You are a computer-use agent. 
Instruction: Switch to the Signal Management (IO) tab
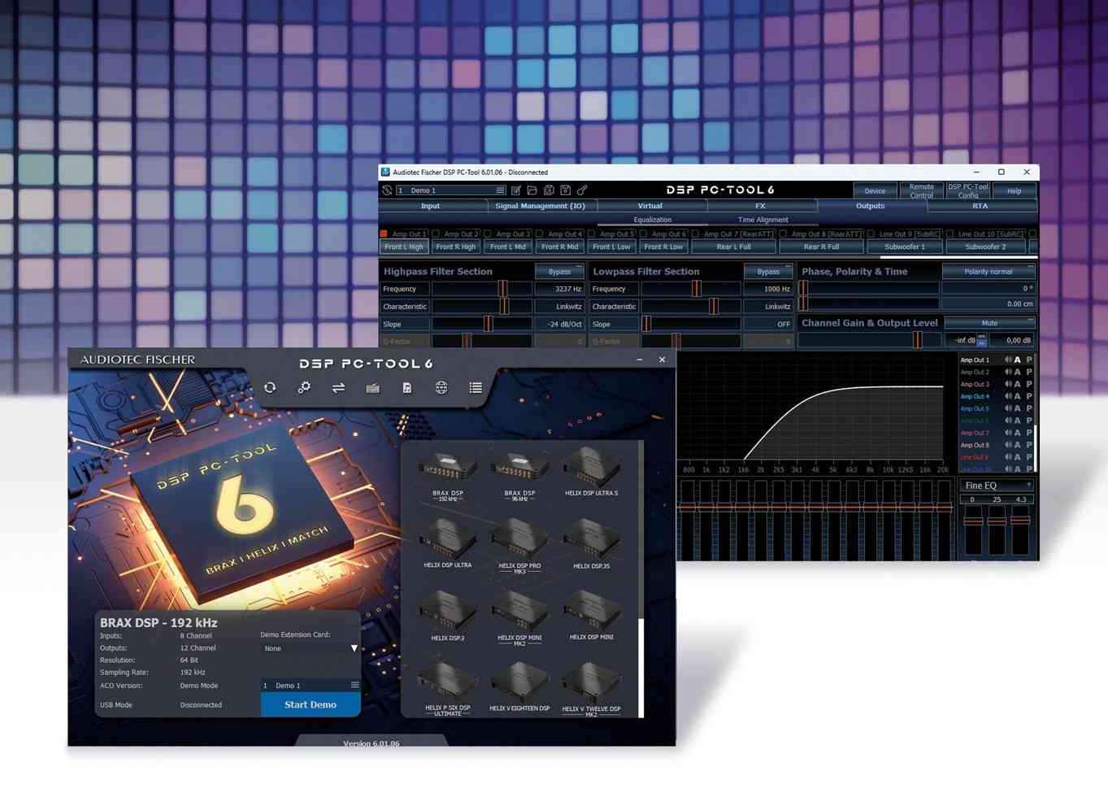540,206
